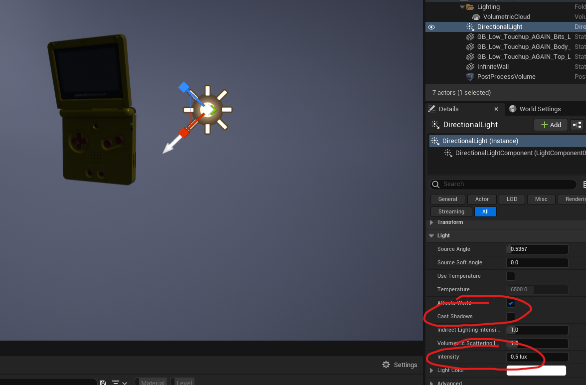Switch to the Details tab
The image size is (586, 385).
pyautogui.click(x=464, y=109)
